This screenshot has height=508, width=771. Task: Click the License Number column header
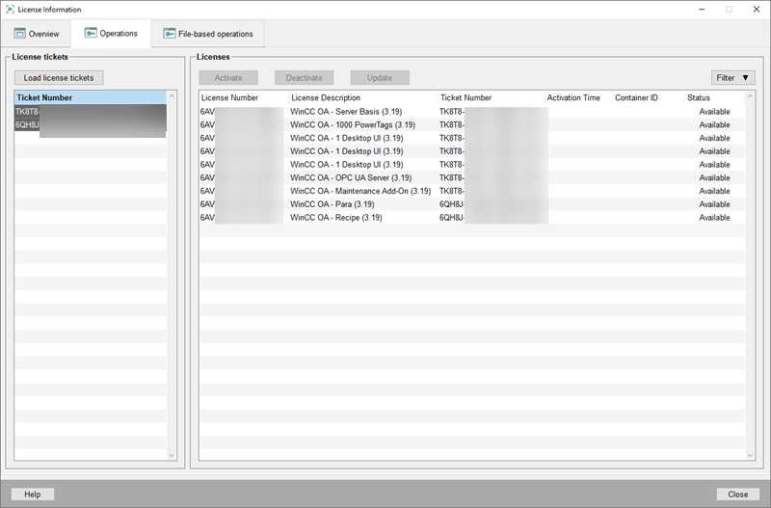pos(244,97)
